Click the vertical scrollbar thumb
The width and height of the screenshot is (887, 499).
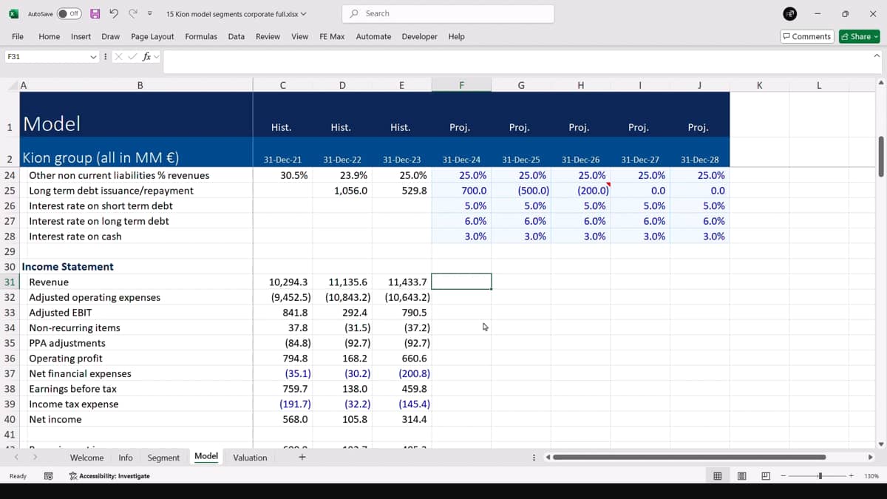[880, 156]
